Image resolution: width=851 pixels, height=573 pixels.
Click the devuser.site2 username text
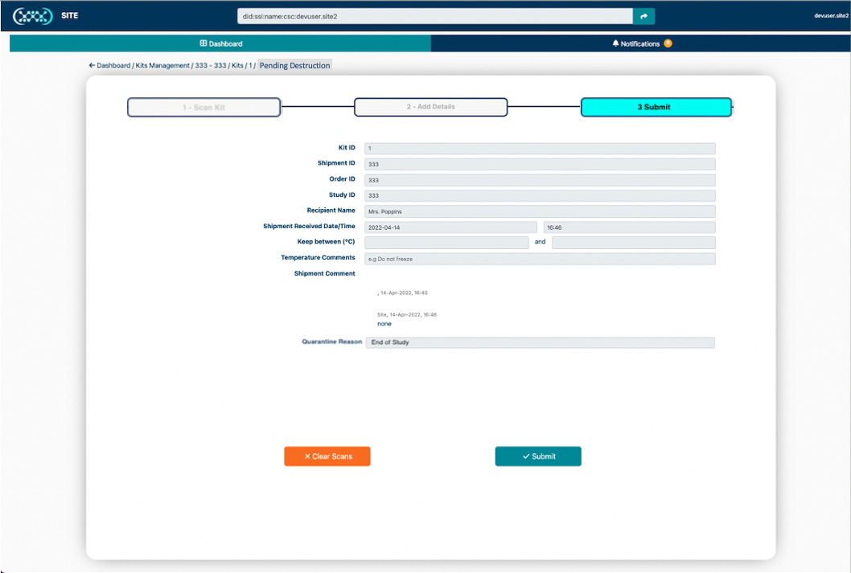pos(831,16)
